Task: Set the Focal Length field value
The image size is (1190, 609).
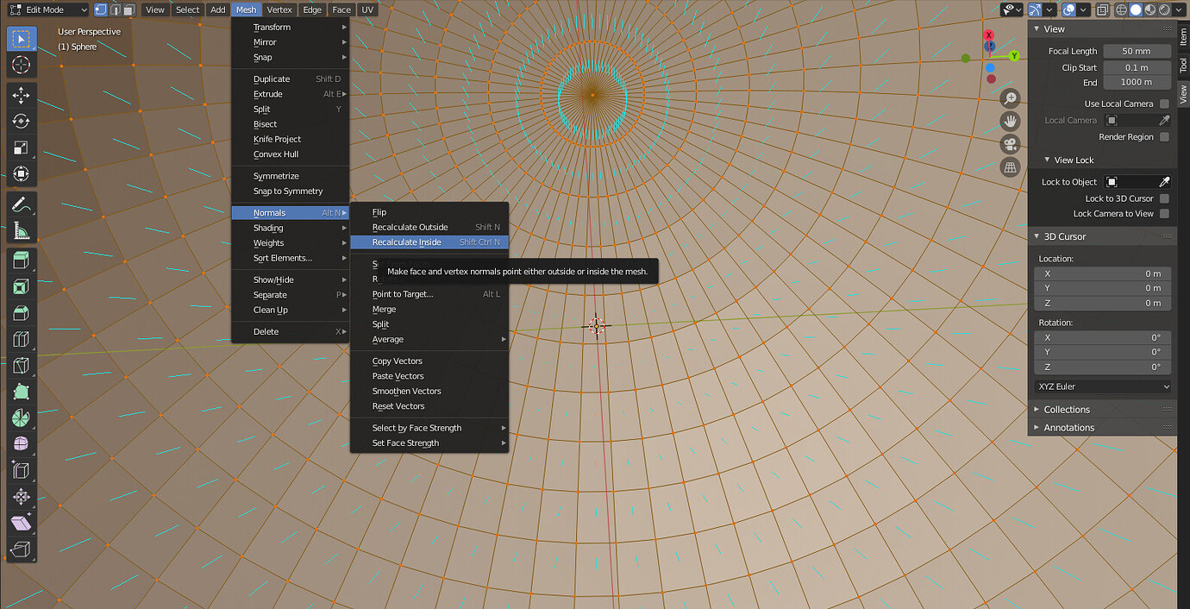Action: 1137,51
